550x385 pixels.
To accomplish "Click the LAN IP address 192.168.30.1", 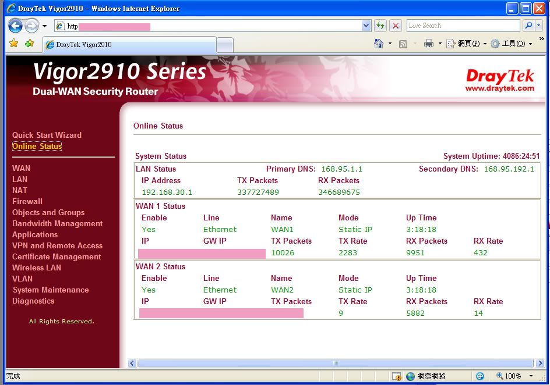I will [167, 192].
